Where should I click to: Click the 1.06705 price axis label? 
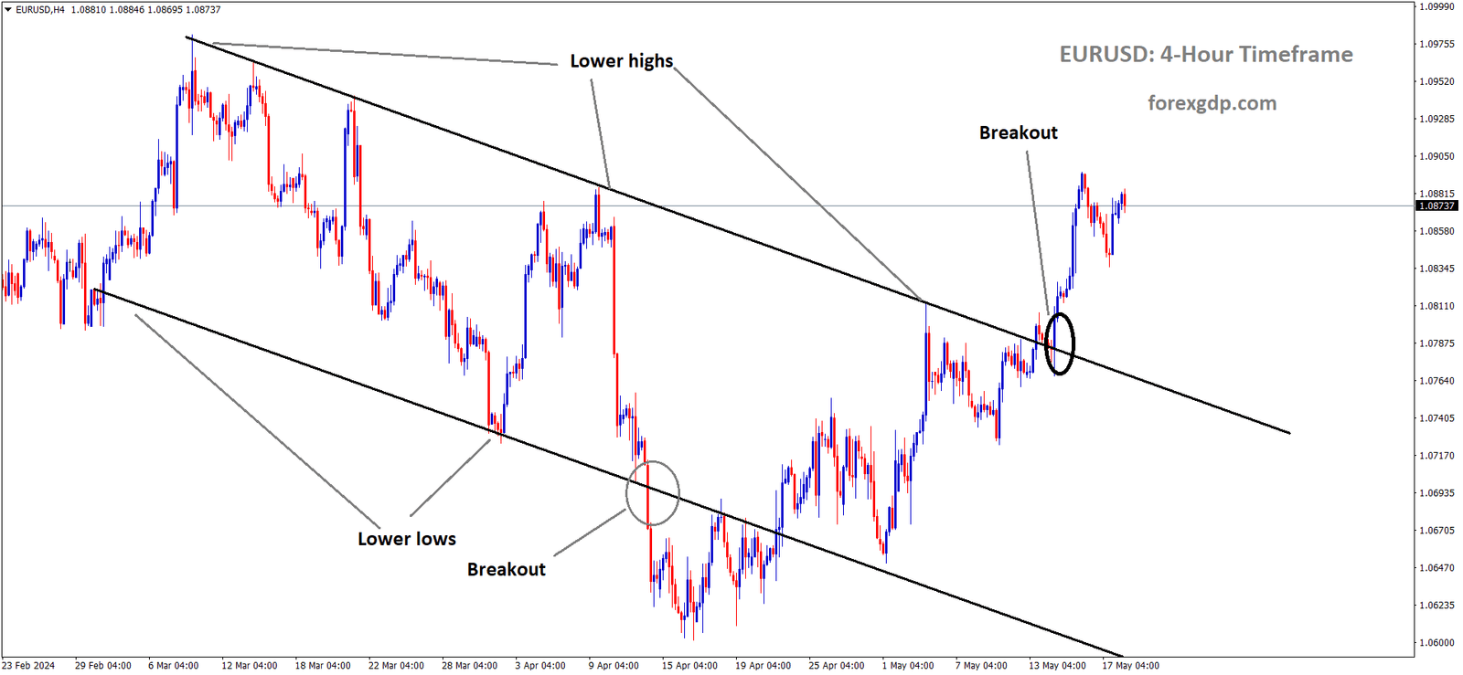point(1436,531)
